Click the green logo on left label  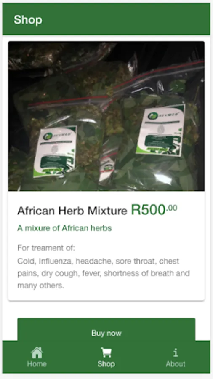(x=48, y=136)
